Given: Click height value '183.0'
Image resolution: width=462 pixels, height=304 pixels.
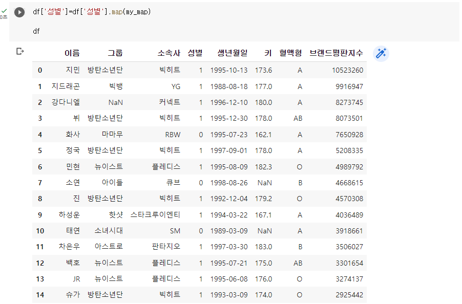Looking at the screenshot, I should pyautogui.click(x=263, y=247).
